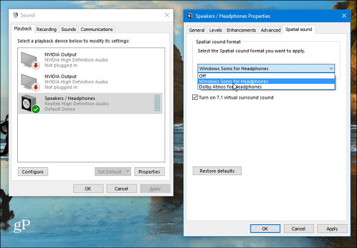Screen dimensions: 357x248
Task: Click OK in the Properties dialog
Action: point(265,228)
